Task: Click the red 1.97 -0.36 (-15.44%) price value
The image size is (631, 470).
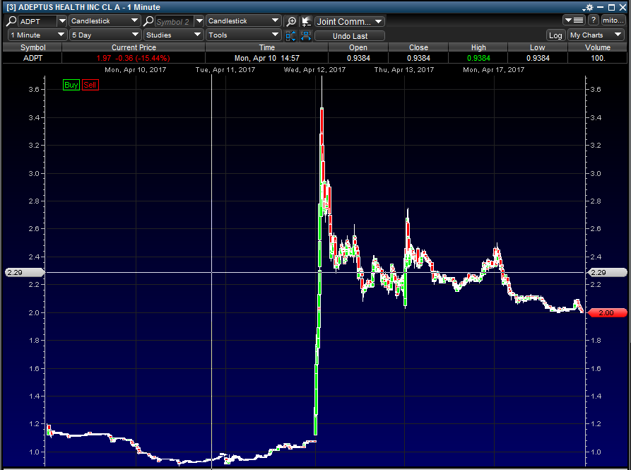Action: (x=134, y=59)
